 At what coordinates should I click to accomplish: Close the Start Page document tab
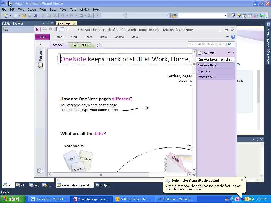click(74, 24)
